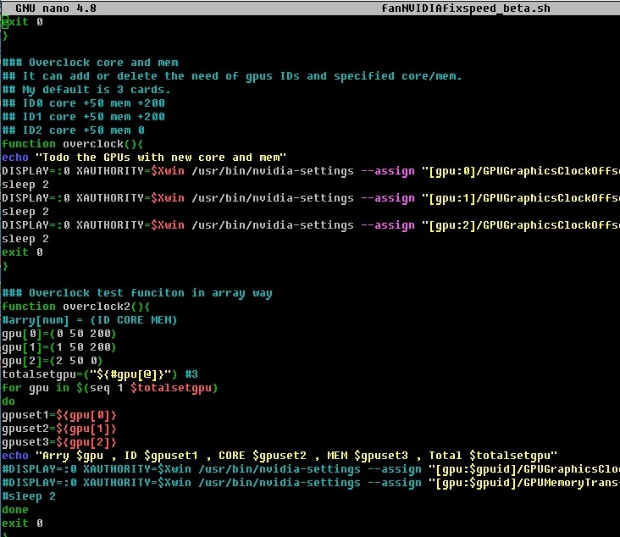The width and height of the screenshot is (620, 537).
Task: Click the line 'gpu[0]=(0 50 200)'
Action: [59, 334]
